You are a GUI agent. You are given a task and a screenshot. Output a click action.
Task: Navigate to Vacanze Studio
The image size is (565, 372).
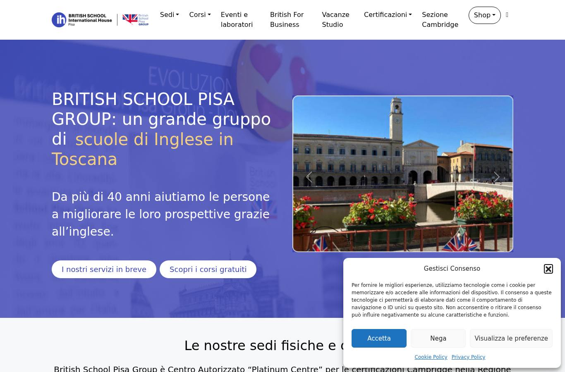coord(336,19)
